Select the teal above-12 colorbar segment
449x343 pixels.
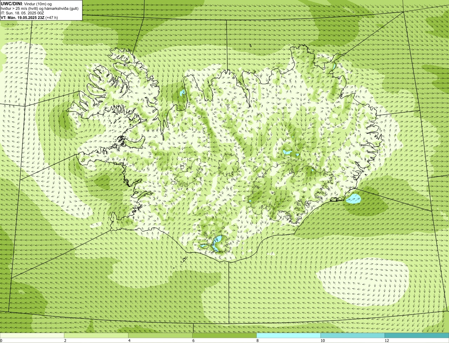(x=417, y=335)
